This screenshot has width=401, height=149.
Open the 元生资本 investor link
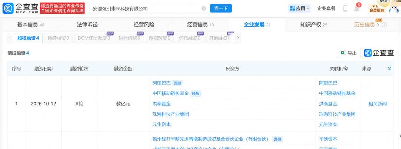pos(162,125)
